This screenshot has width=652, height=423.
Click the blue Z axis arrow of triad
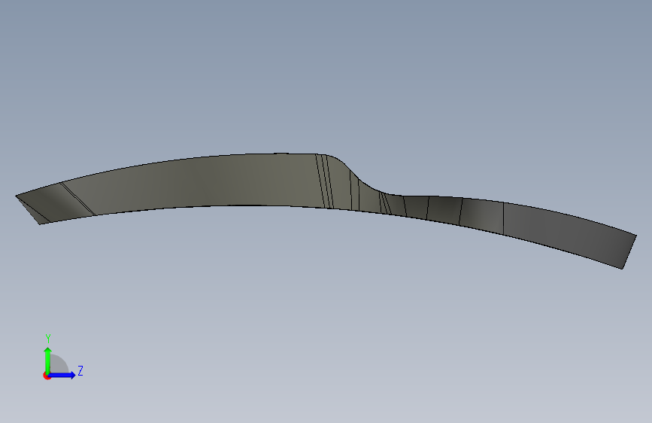[62, 375]
